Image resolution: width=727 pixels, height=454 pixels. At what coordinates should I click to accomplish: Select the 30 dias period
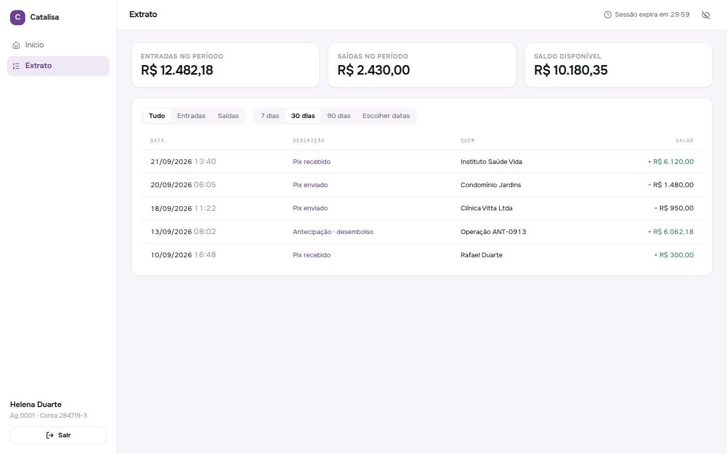click(303, 116)
